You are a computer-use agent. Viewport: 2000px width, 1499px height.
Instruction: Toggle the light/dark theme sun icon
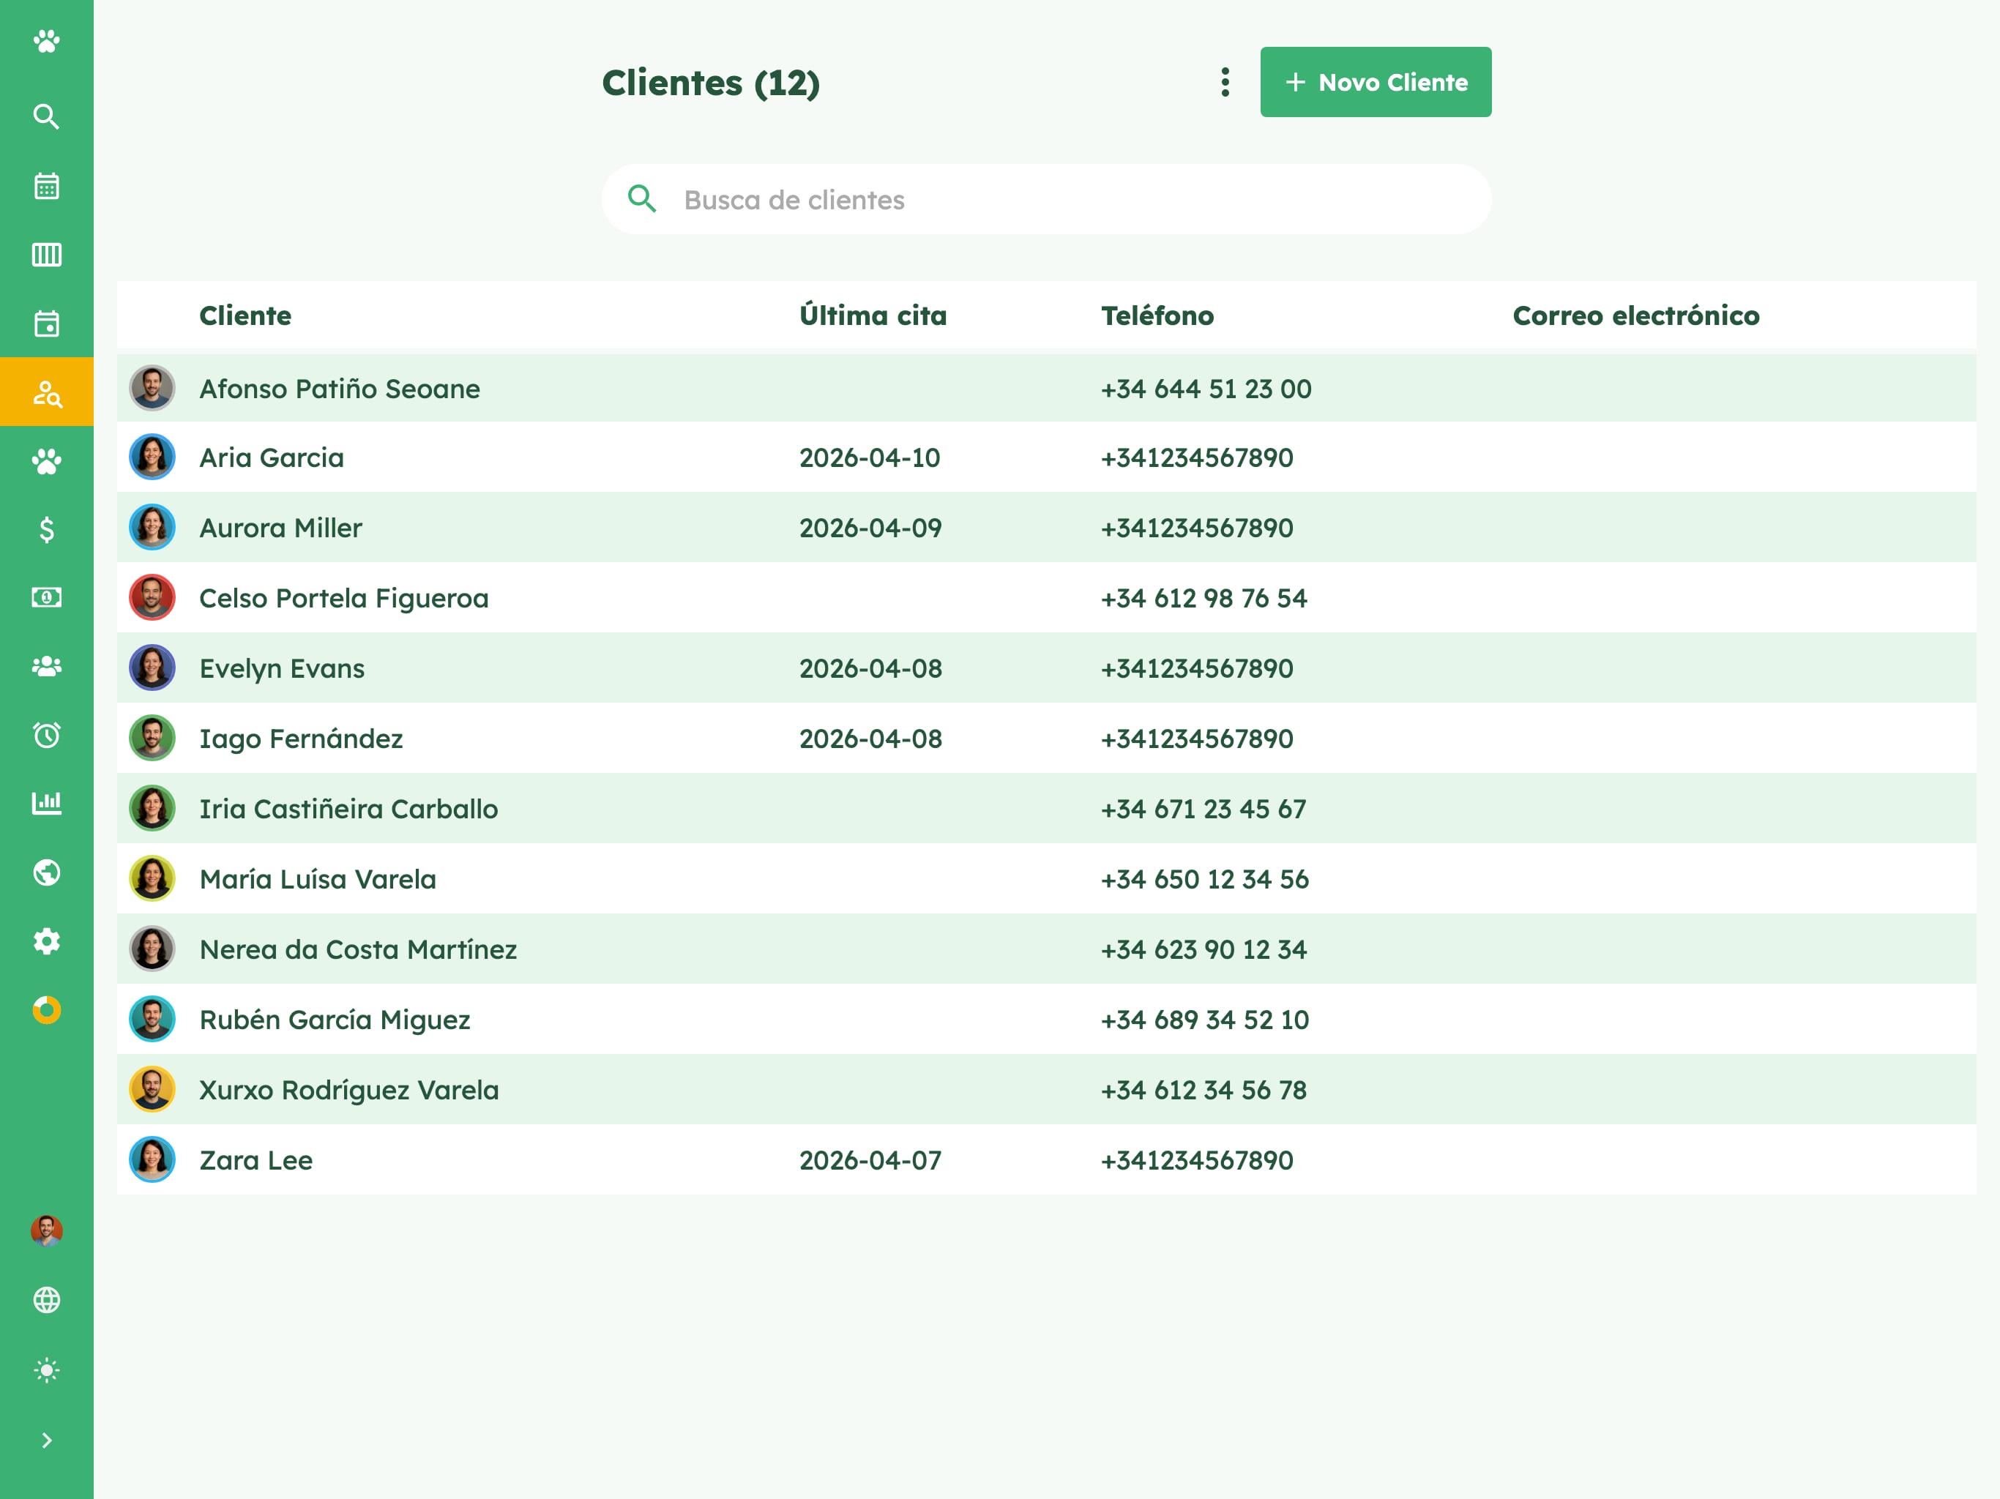pos(46,1369)
